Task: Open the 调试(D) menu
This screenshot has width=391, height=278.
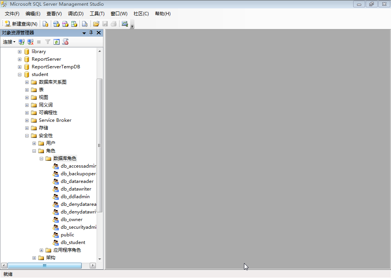Action: 76,14
